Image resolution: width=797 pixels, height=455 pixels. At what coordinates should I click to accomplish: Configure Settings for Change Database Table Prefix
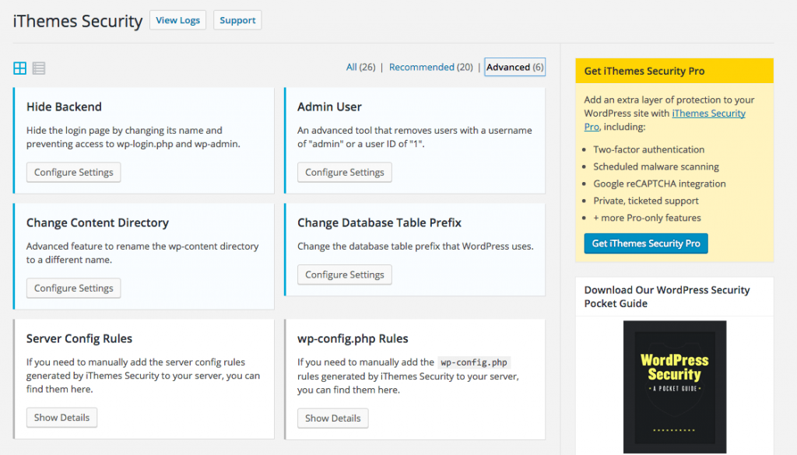[345, 275]
